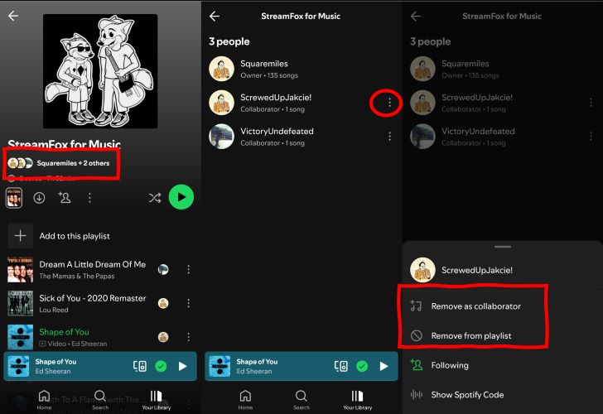Invite collaborators with add-person icon
The image size is (603, 414).
point(65,198)
